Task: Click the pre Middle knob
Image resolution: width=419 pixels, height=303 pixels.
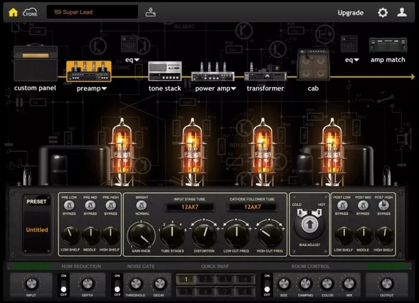Action: tap(91, 235)
